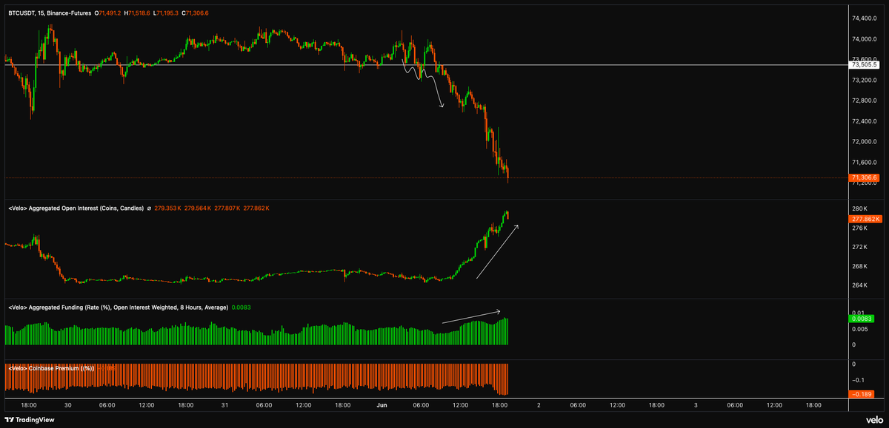Click the 74,400 price axis label
Viewport: 889px width, 428px height.
pyautogui.click(x=865, y=18)
